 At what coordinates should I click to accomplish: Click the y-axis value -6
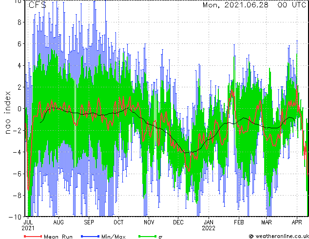coord(18,174)
